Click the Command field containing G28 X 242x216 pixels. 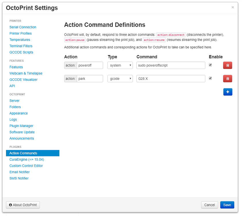click(171, 79)
